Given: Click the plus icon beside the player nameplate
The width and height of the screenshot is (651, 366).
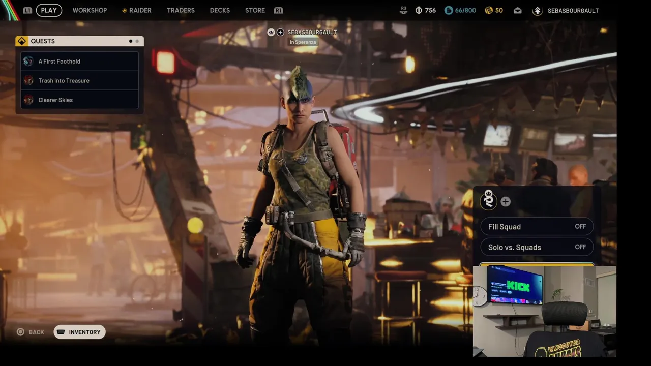Looking at the screenshot, I should click(280, 32).
